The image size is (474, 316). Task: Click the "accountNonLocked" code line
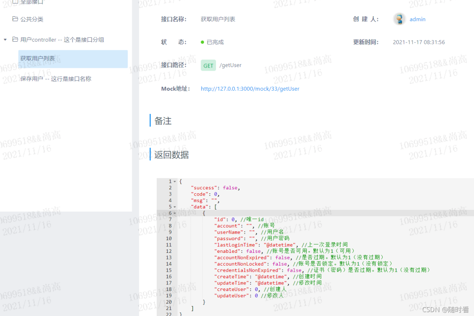[304, 264]
